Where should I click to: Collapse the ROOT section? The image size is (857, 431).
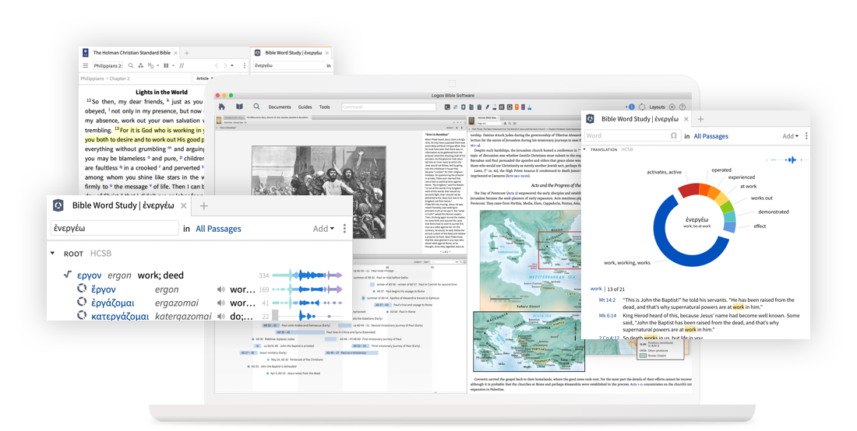(52, 254)
